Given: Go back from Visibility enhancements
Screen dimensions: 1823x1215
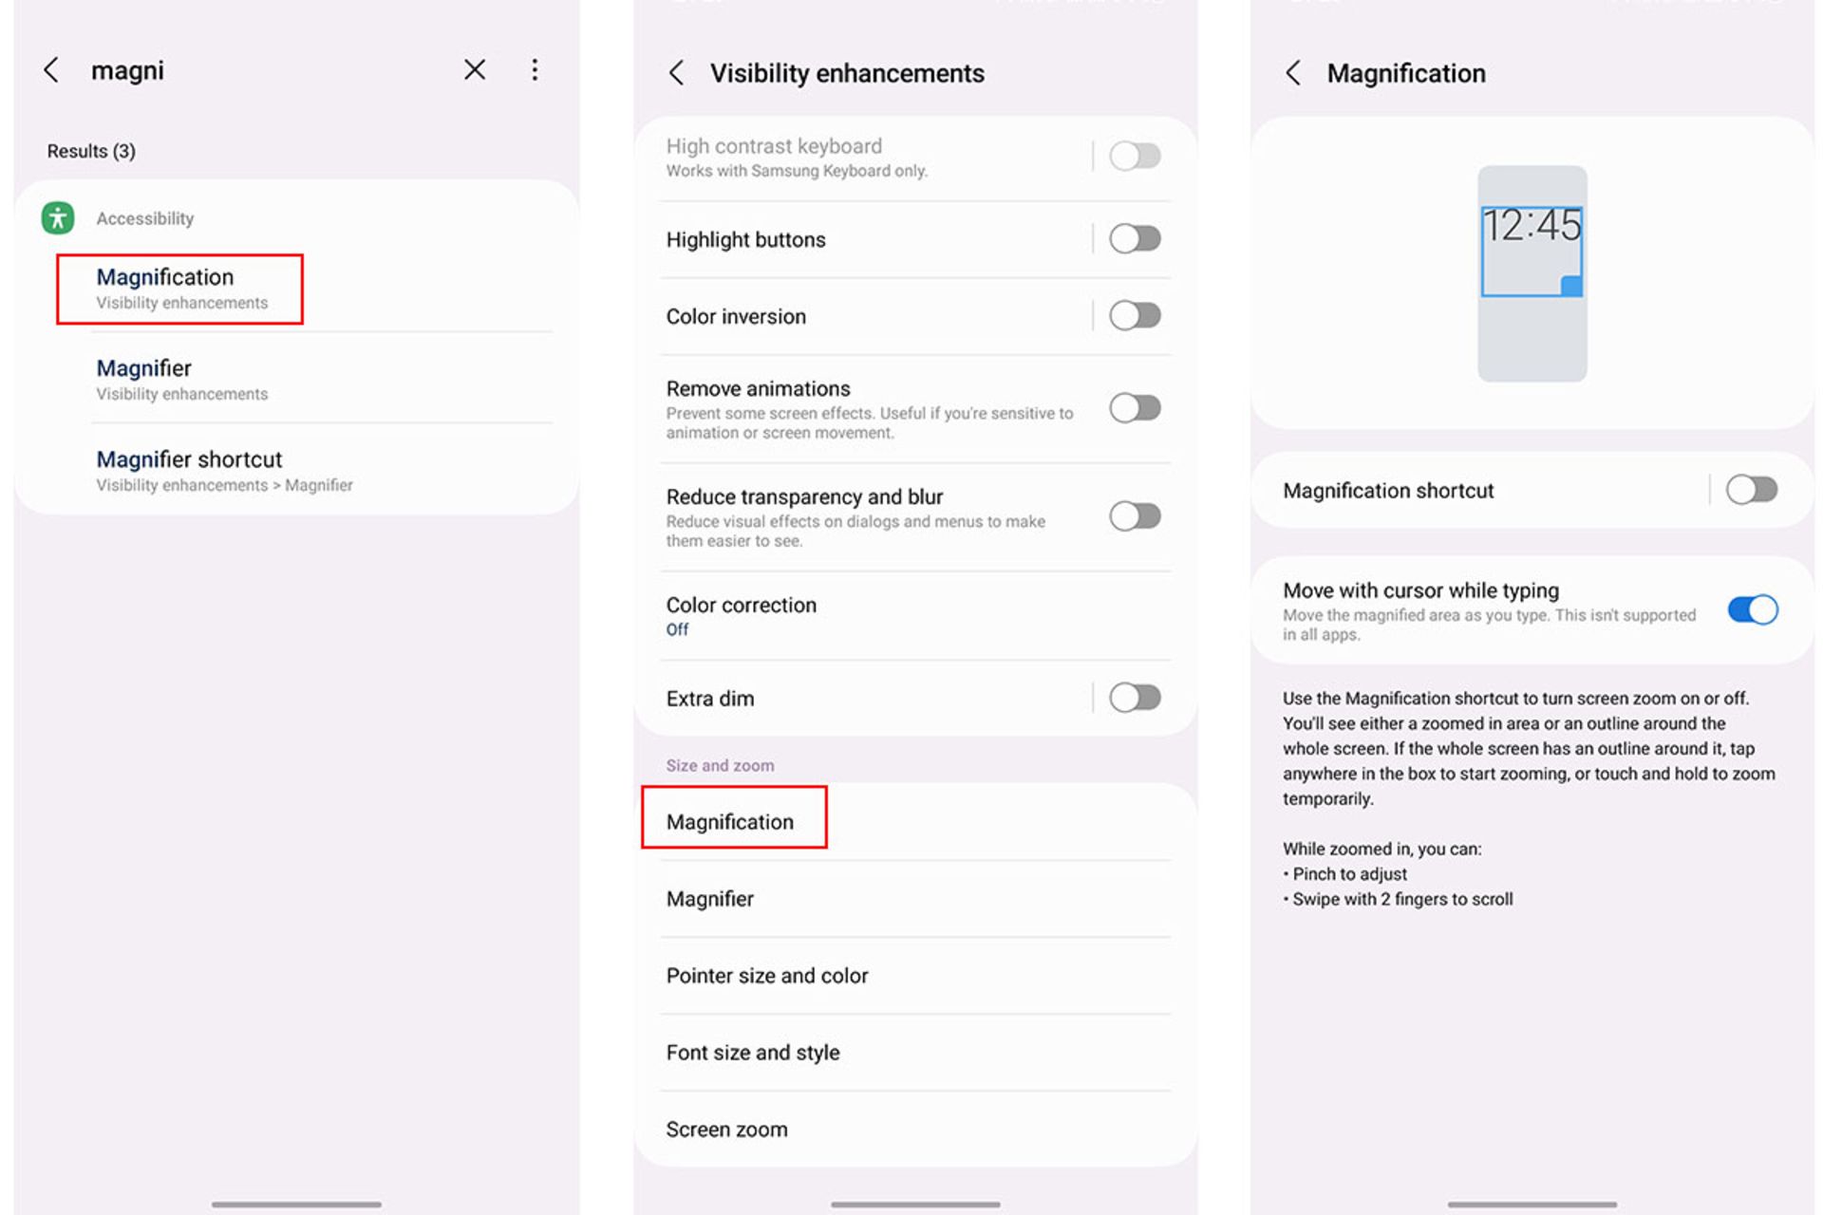Looking at the screenshot, I should [677, 73].
